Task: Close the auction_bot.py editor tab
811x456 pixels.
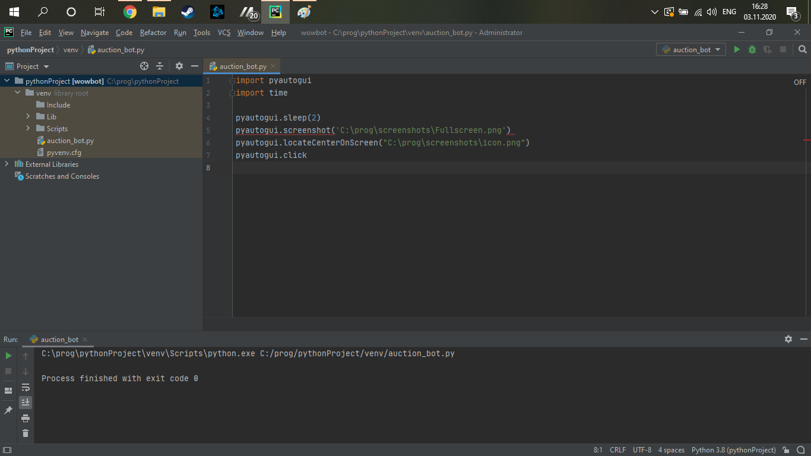Action: pos(273,66)
